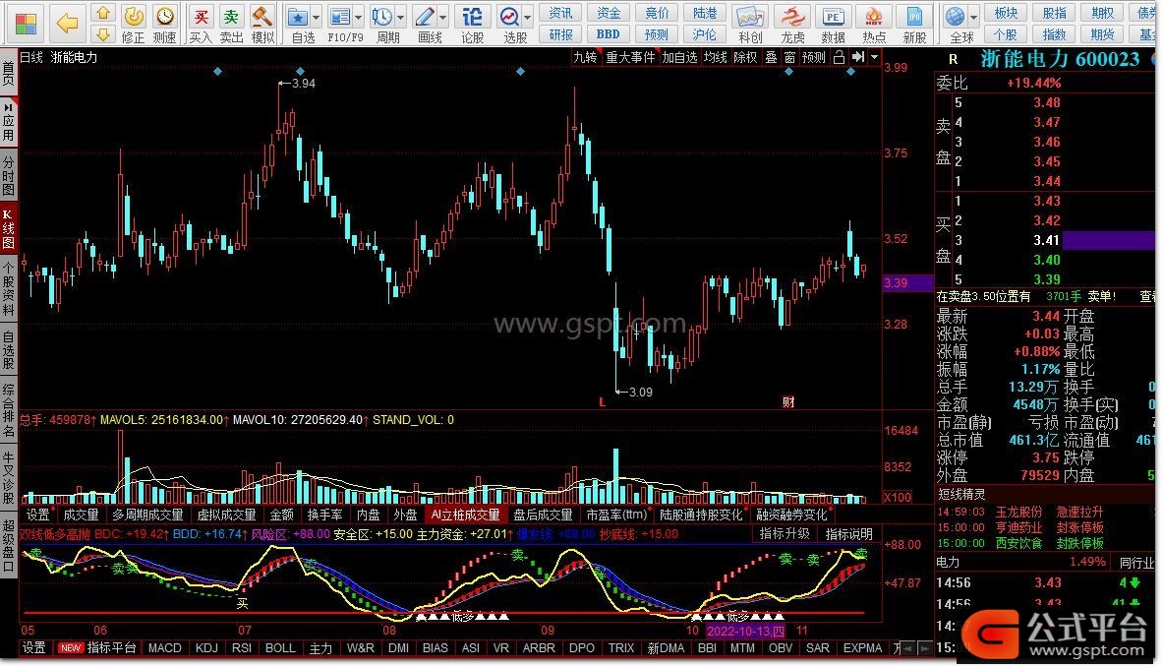1163x667 pixels.
Task: Open the 龙虎 dragon icon
Action: point(792,23)
